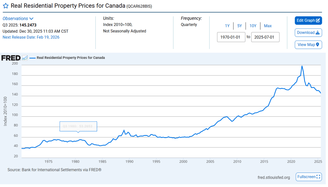Click the Edit Graph button

[308, 20]
